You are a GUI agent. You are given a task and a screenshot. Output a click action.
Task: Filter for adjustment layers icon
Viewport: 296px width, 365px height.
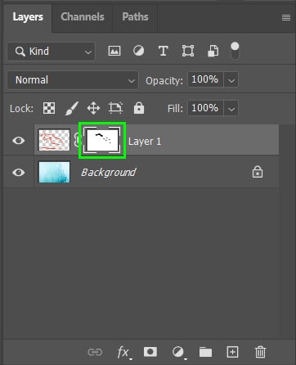click(x=139, y=51)
